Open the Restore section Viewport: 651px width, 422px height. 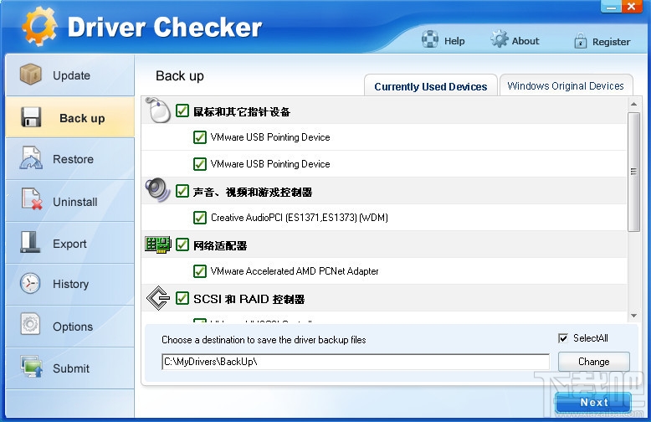(x=69, y=158)
